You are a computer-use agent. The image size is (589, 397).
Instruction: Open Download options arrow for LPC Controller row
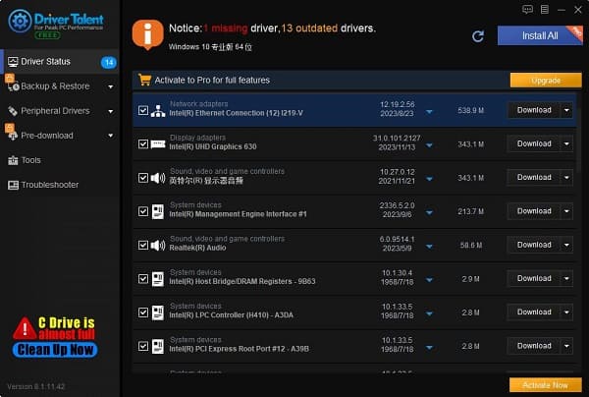[566, 312]
